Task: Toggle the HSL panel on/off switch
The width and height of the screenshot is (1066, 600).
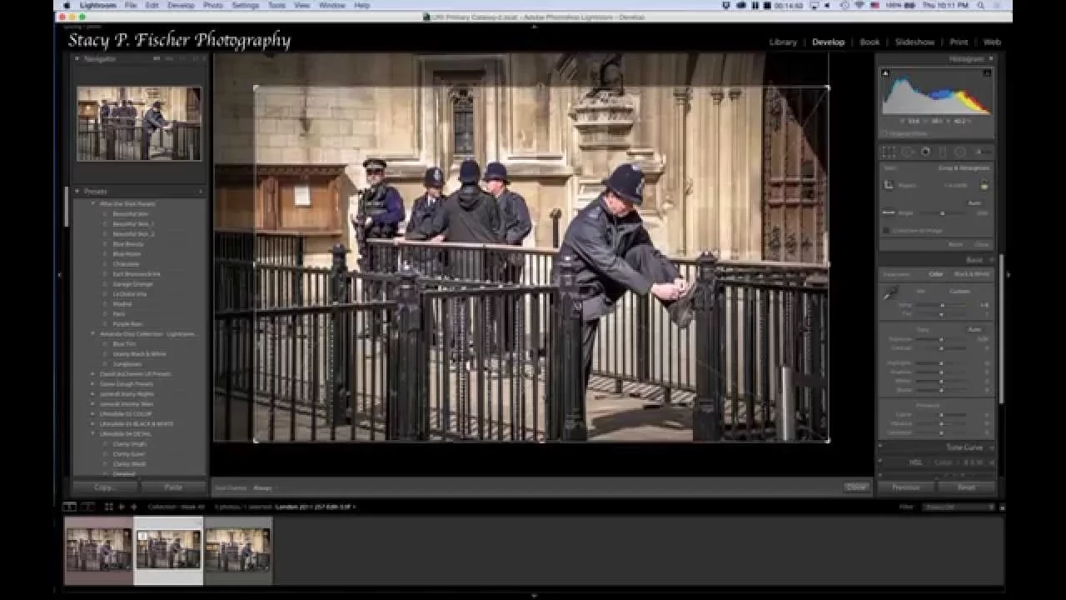Action: click(x=882, y=462)
